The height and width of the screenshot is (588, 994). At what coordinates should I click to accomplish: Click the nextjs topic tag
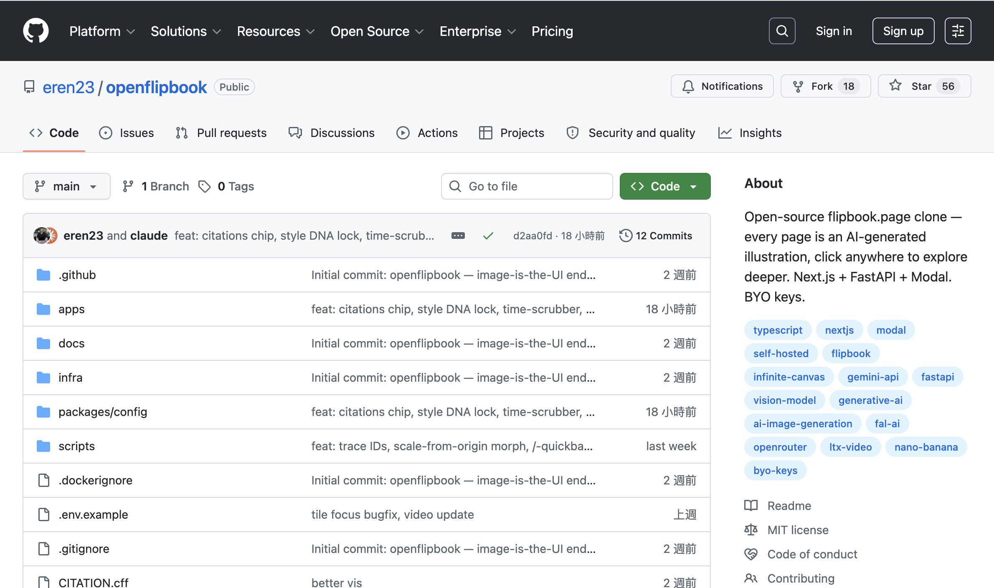839,330
